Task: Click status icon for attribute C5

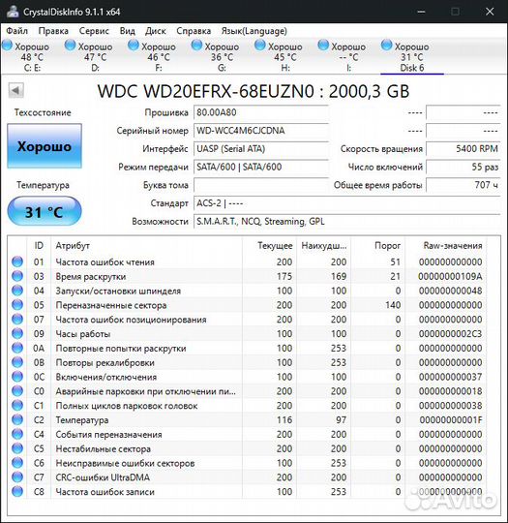Action: click(x=17, y=448)
